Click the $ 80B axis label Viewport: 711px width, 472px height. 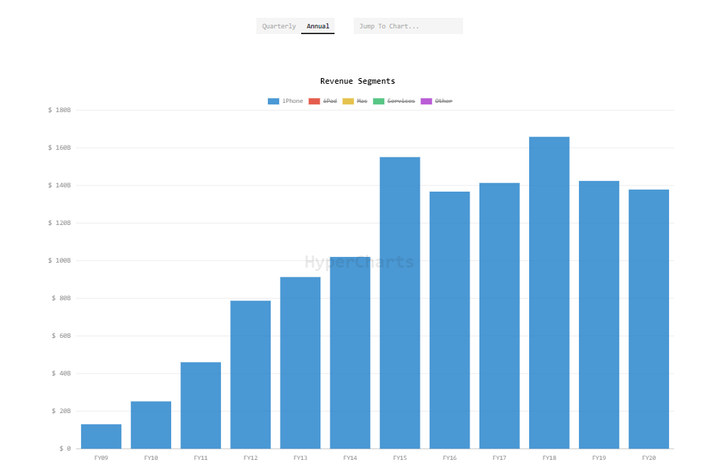point(61,298)
